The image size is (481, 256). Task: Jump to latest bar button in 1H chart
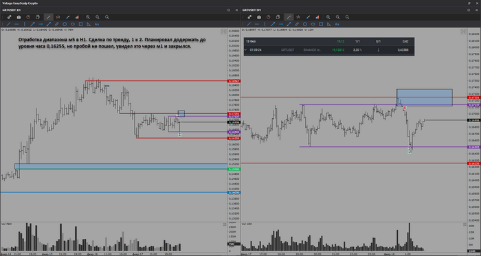pyautogui.click(x=223, y=32)
